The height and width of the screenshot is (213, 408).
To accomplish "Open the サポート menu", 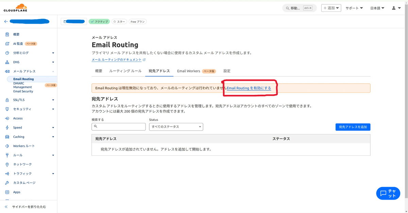I will (354, 8).
